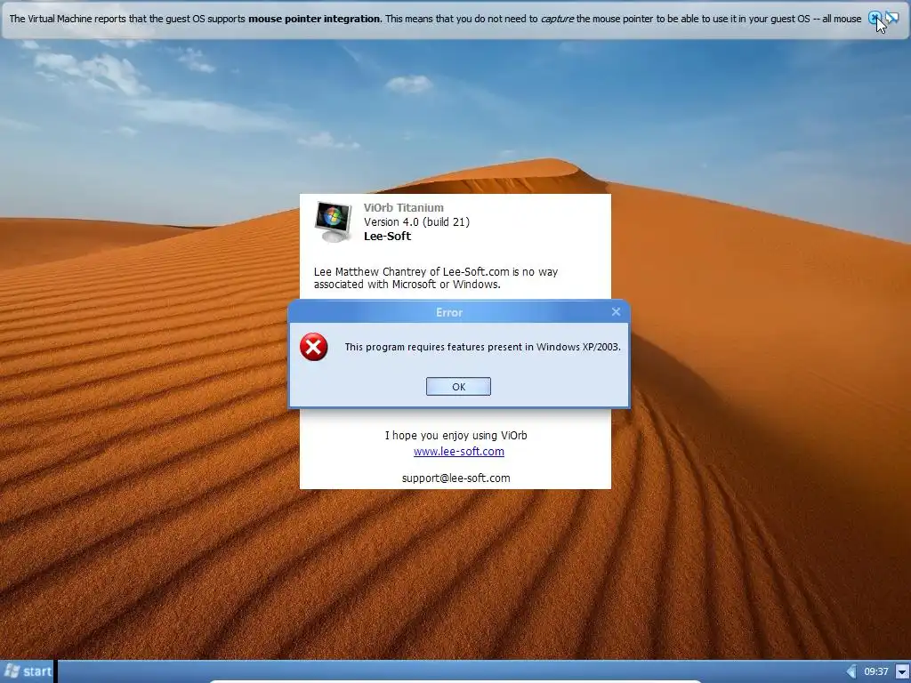The width and height of the screenshot is (911, 683).
Task: Click OK in the Error dialog
Action: [458, 386]
